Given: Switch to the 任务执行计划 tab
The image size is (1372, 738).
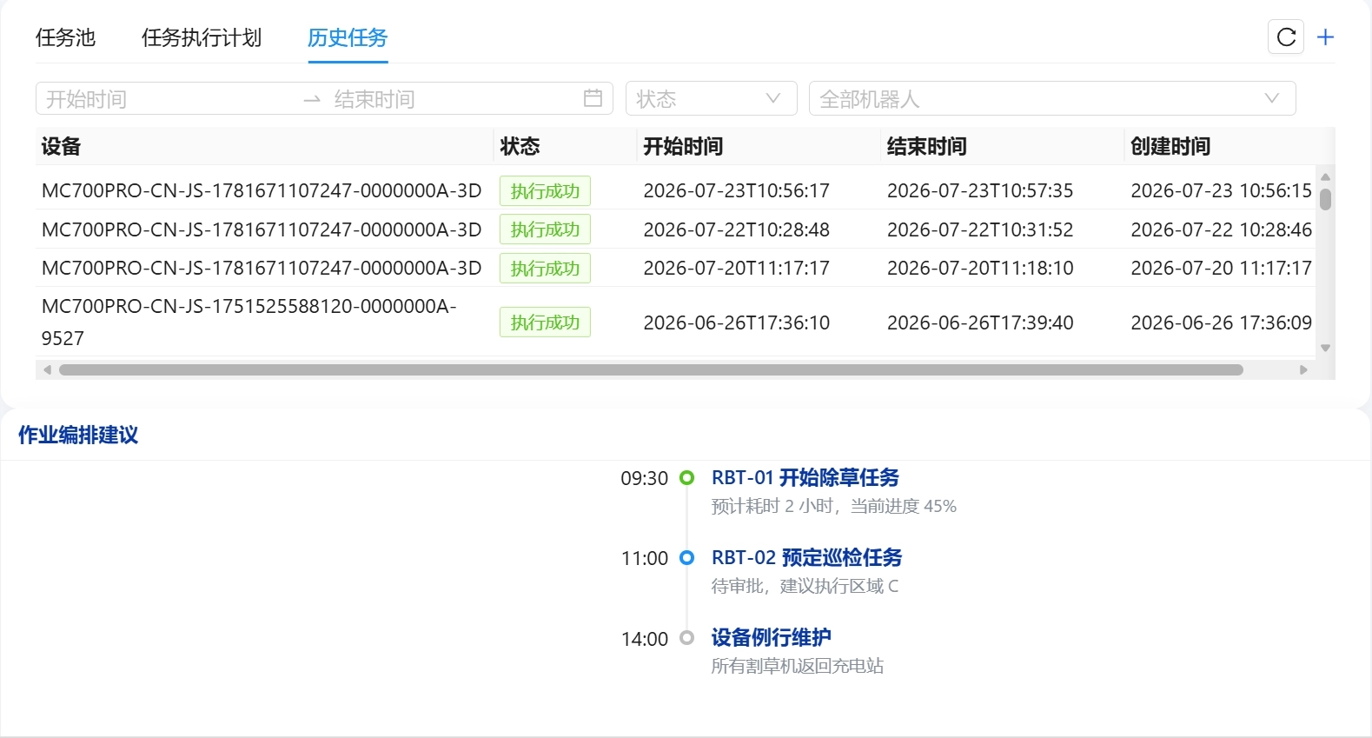Looking at the screenshot, I should (x=202, y=37).
